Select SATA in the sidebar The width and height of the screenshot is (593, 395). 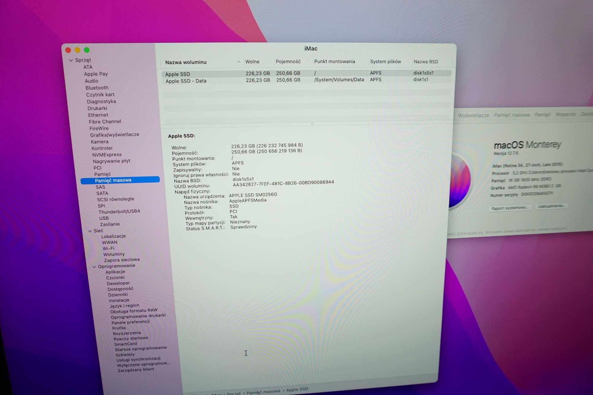pos(102,193)
